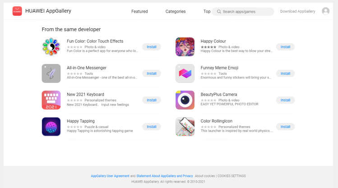Screen dimensions: 338x188
Task: Go to the Featured tab
Action: [139, 11]
